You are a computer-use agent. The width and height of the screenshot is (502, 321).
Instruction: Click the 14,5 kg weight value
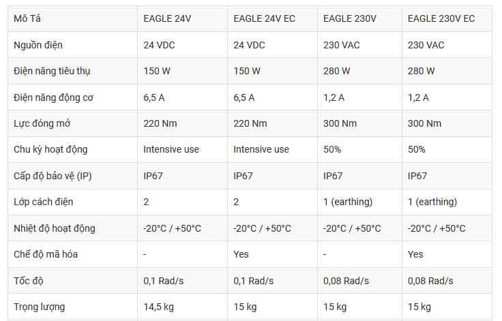(x=159, y=307)
